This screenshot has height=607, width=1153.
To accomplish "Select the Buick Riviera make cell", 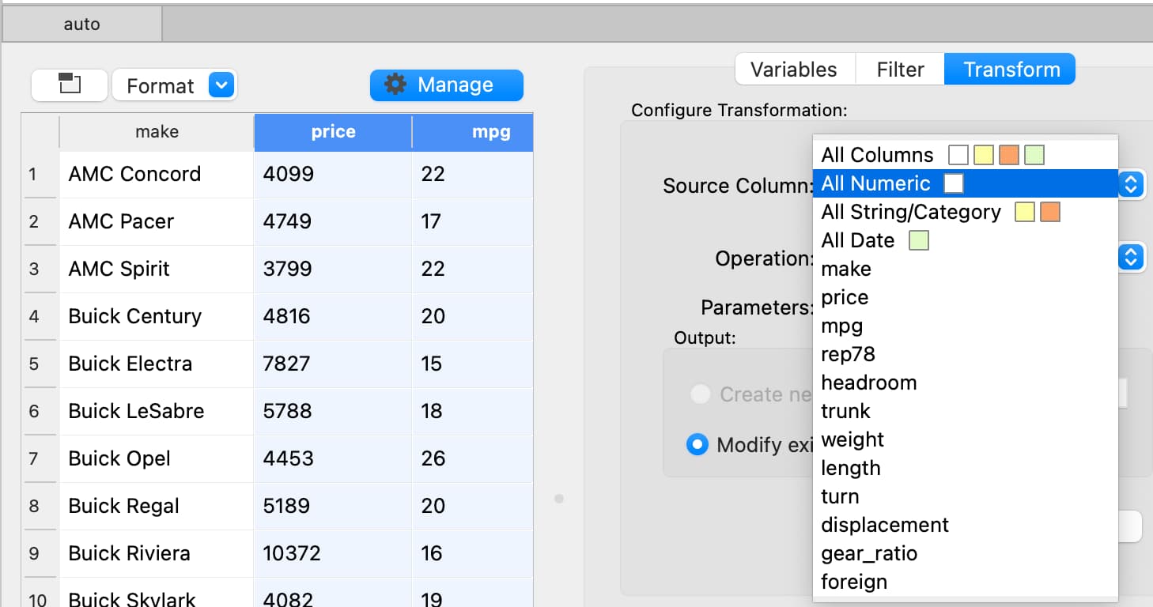I will pos(130,553).
